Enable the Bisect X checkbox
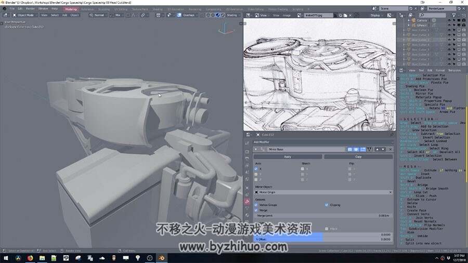468x263 pixels. [x=302, y=169]
